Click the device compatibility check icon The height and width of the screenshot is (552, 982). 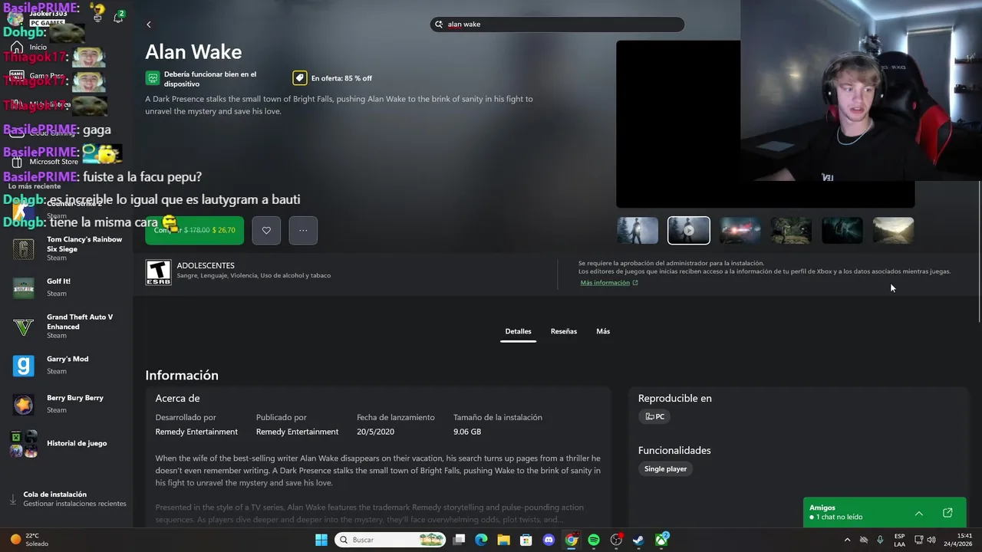(153, 78)
